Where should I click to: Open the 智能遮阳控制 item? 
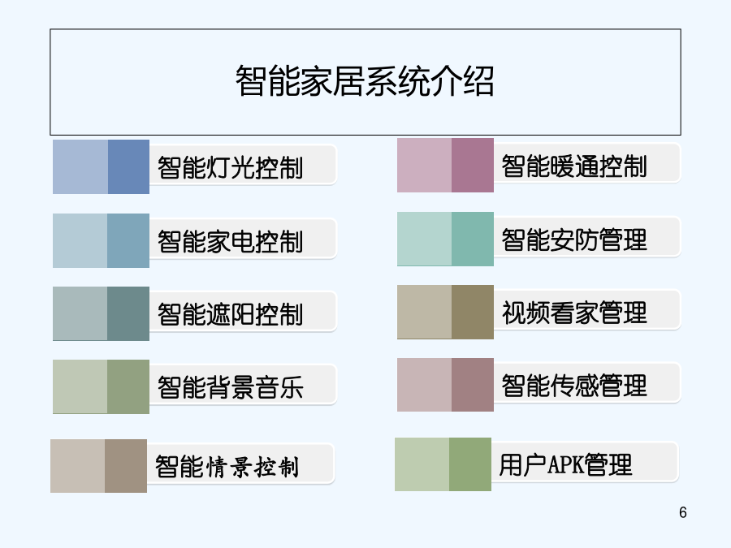(242, 312)
